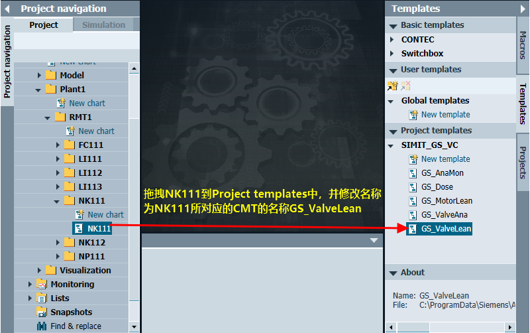Screen dimensions: 530x333
Task: Expand the Switchbox templates
Action: tap(392, 53)
